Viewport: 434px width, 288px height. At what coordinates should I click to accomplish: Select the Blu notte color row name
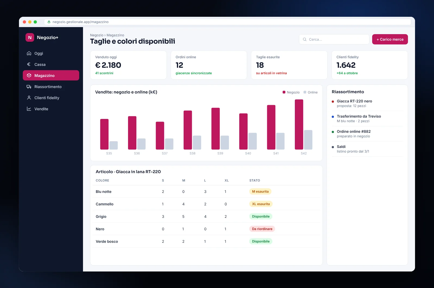(x=104, y=192)
